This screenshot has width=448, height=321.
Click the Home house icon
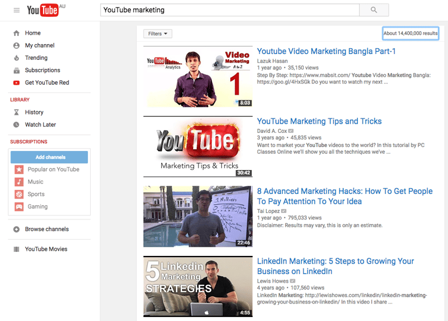[16, 33]
